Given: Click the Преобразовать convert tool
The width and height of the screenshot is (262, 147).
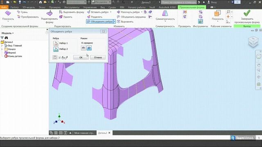Looking at the screenshot, I should [x=28, y=17].
